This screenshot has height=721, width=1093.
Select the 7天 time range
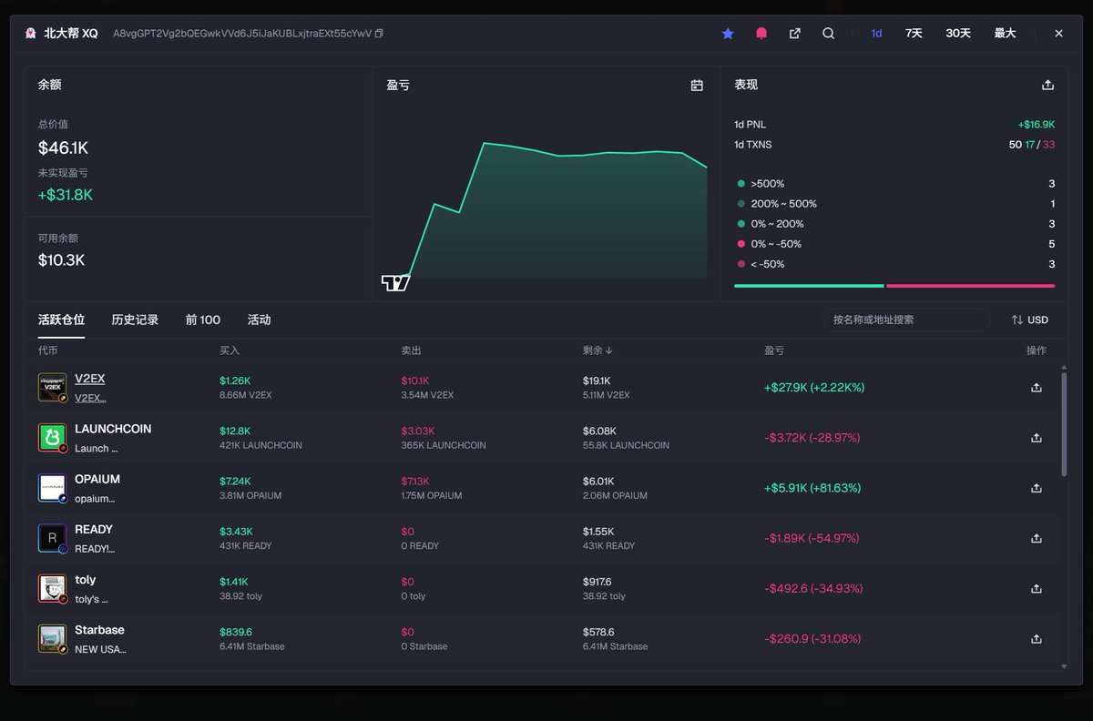pyautogui.click(x=914, y=34)
